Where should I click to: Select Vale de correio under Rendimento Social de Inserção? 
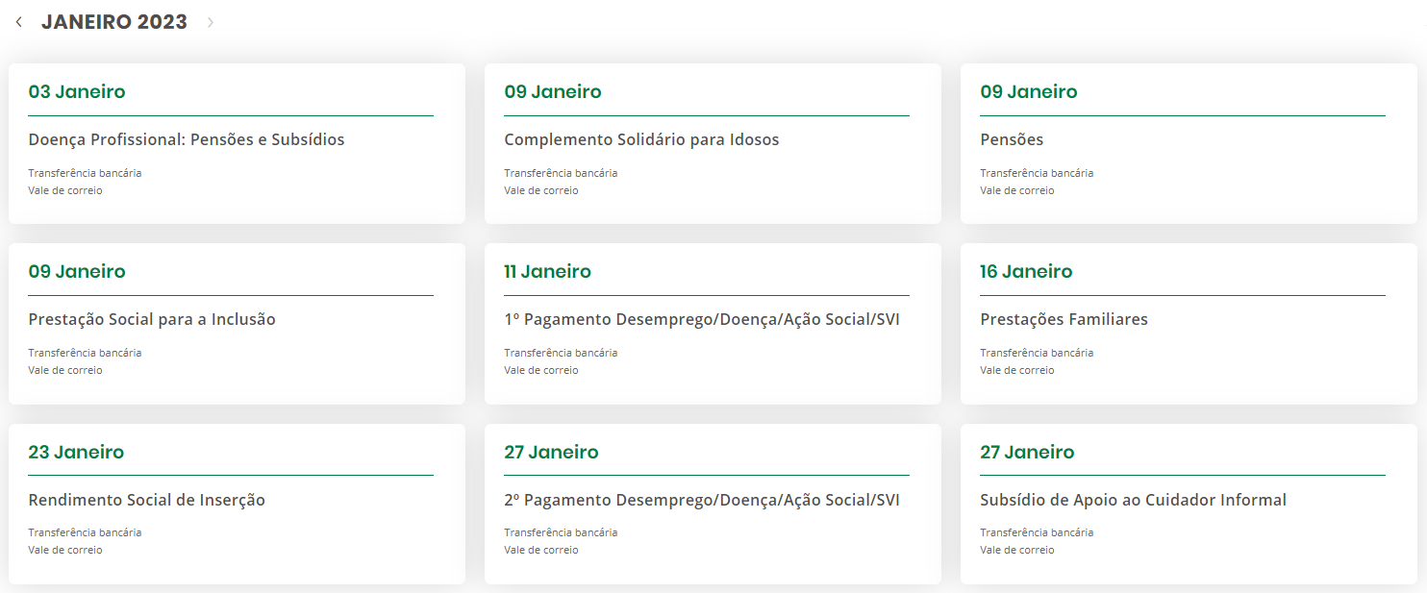coord(65,550)
